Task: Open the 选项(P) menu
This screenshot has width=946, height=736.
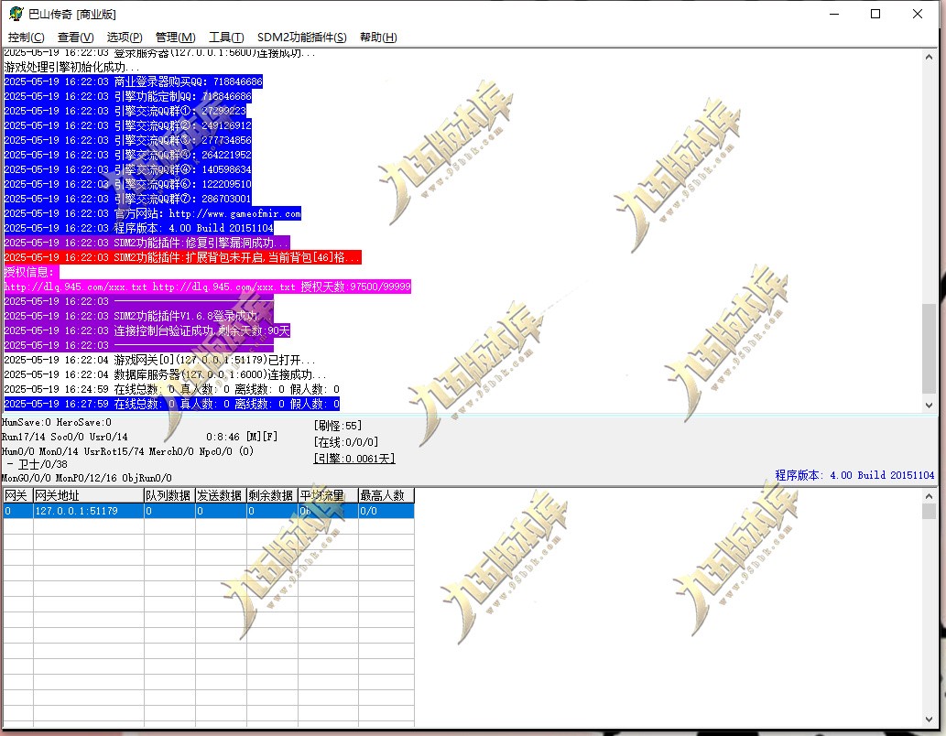Action: (x=125, y=38)
